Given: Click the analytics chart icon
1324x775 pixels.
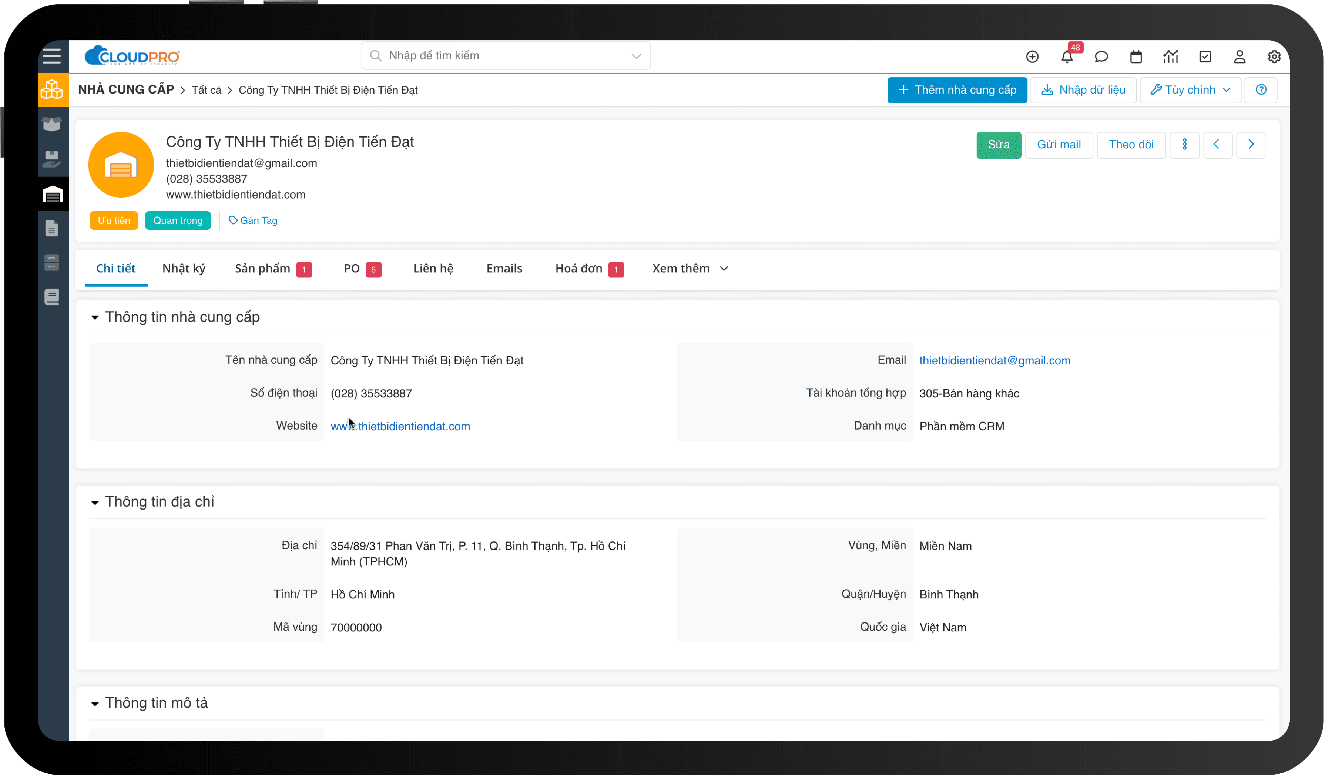Looking at the screenshot, I should (1170, 57).
